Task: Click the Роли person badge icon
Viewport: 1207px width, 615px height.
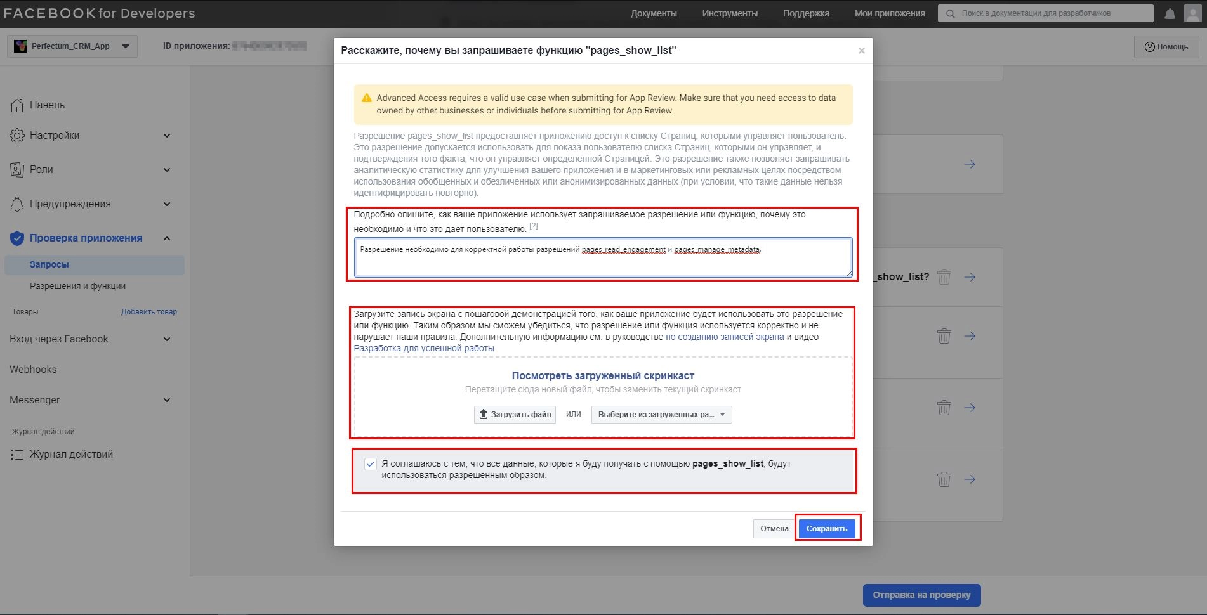Action: coord(17,169)
